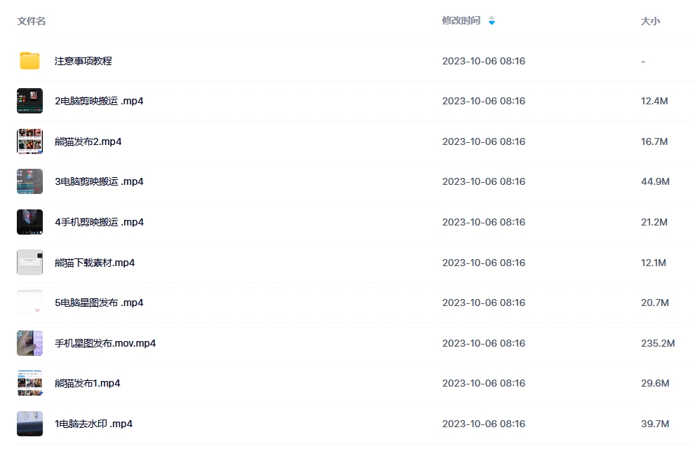The height and width of the screenshot is (458, 695).
Task: Click the 2电脑剪映搬运 video thumbnail
Action: tap(29, 101)
